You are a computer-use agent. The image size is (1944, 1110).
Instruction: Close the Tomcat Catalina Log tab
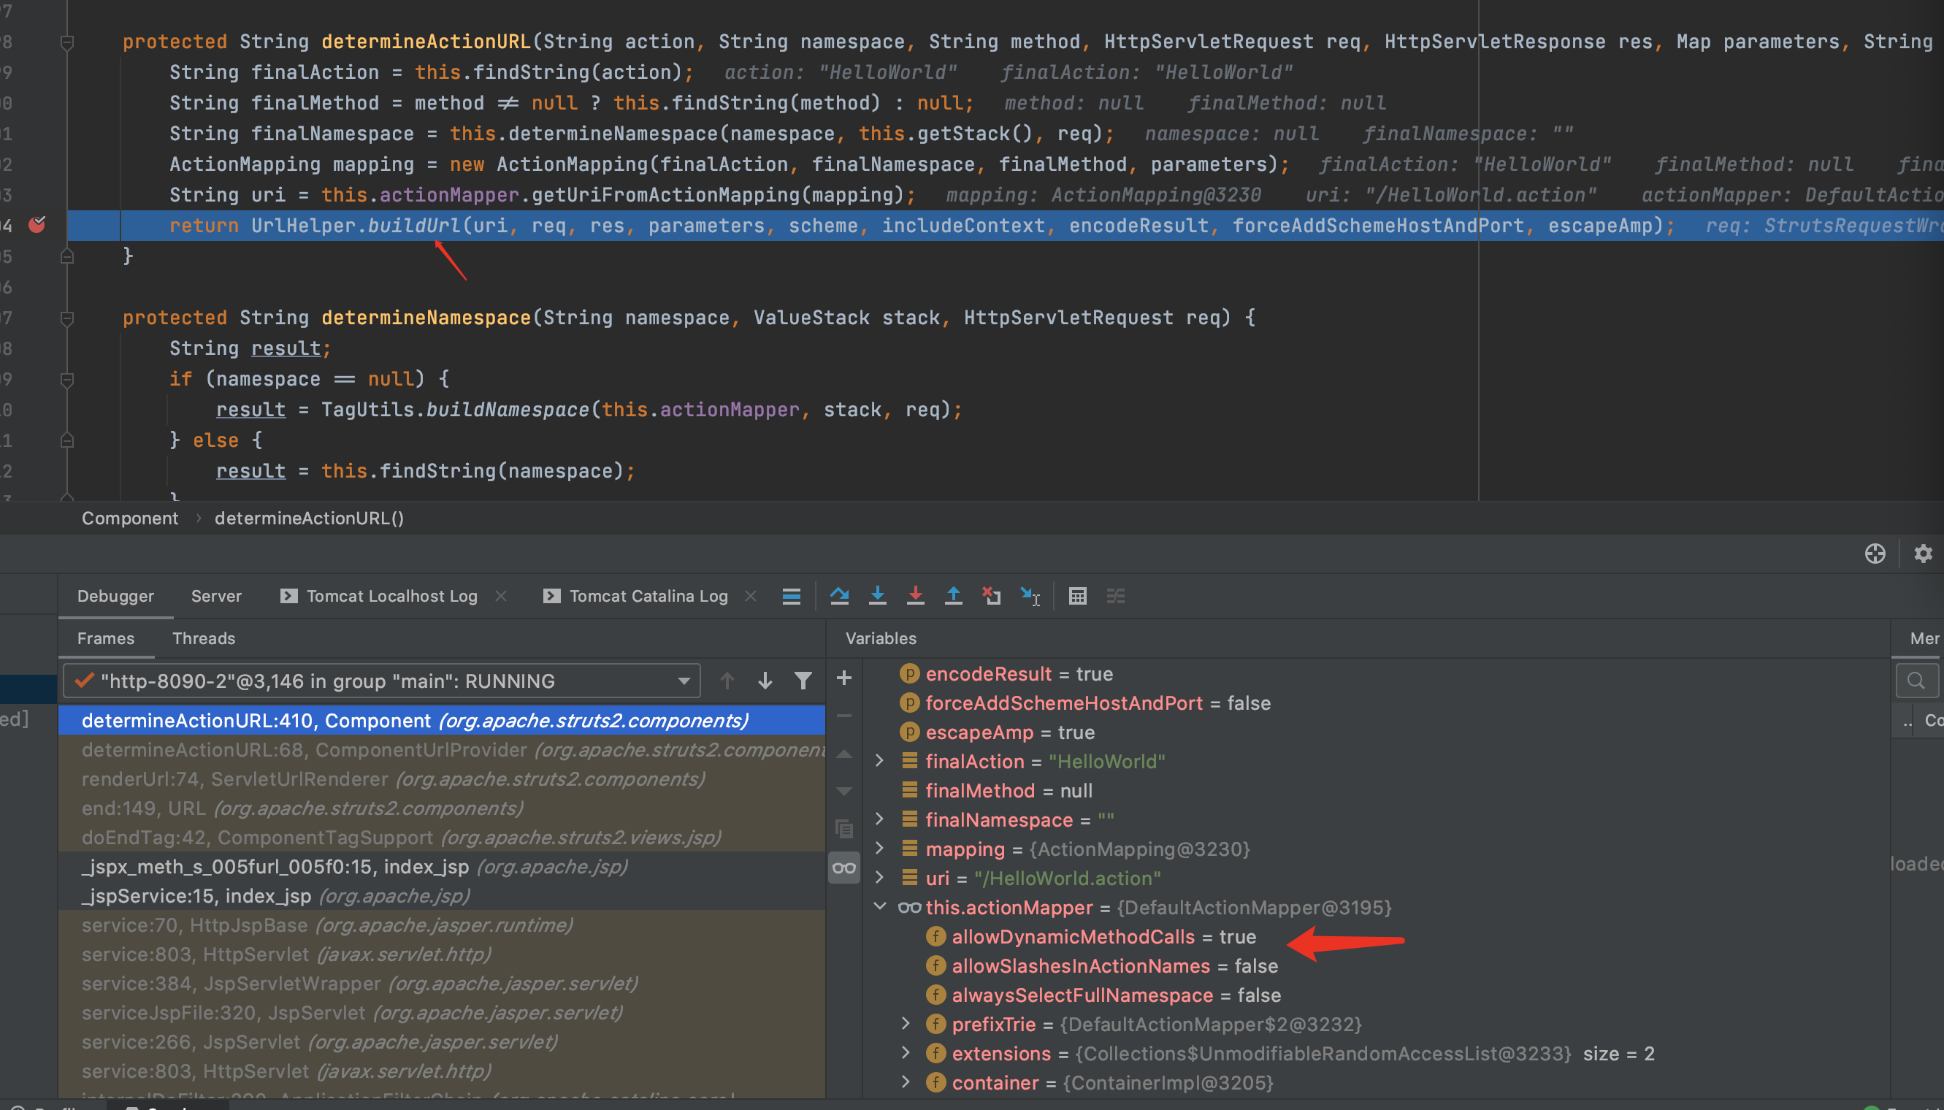coord(751,596)
